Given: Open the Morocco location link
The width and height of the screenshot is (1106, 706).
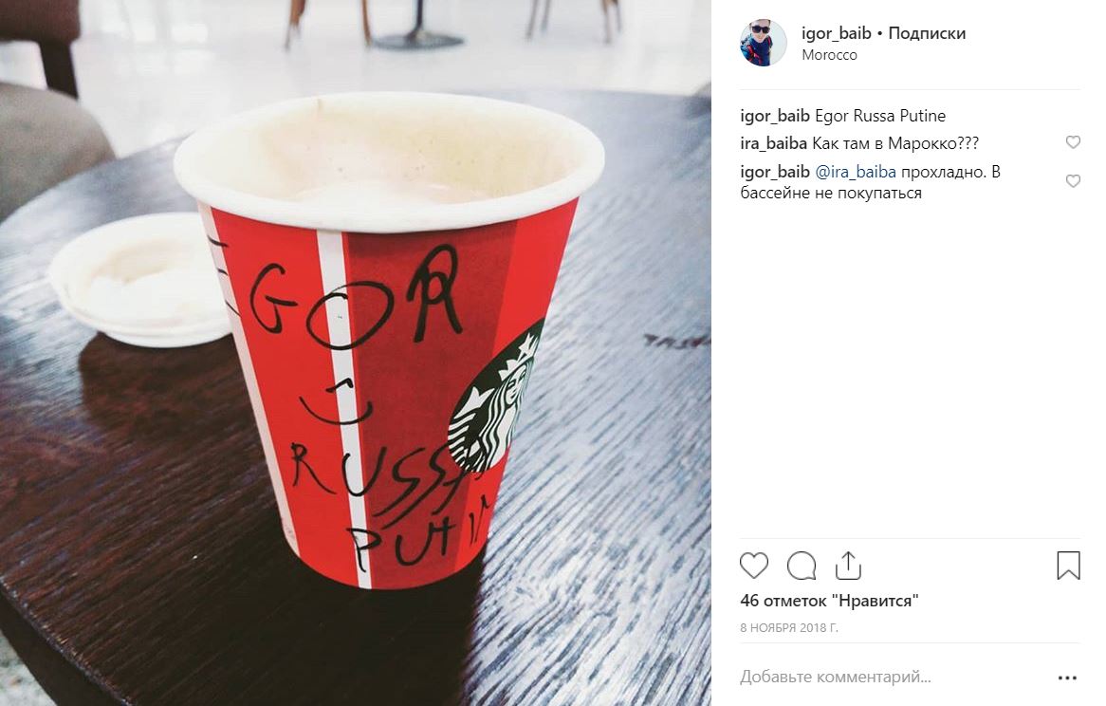Looking at the screenshot, I should [x=829, y=55].
